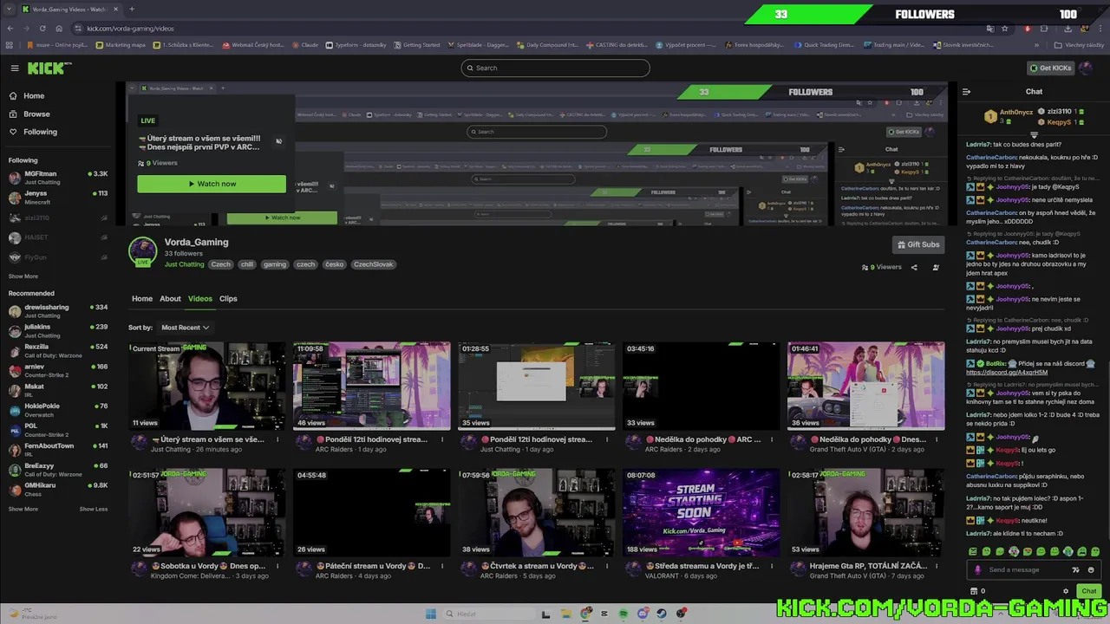Click the Czech tag on channel

coord(221,264)
